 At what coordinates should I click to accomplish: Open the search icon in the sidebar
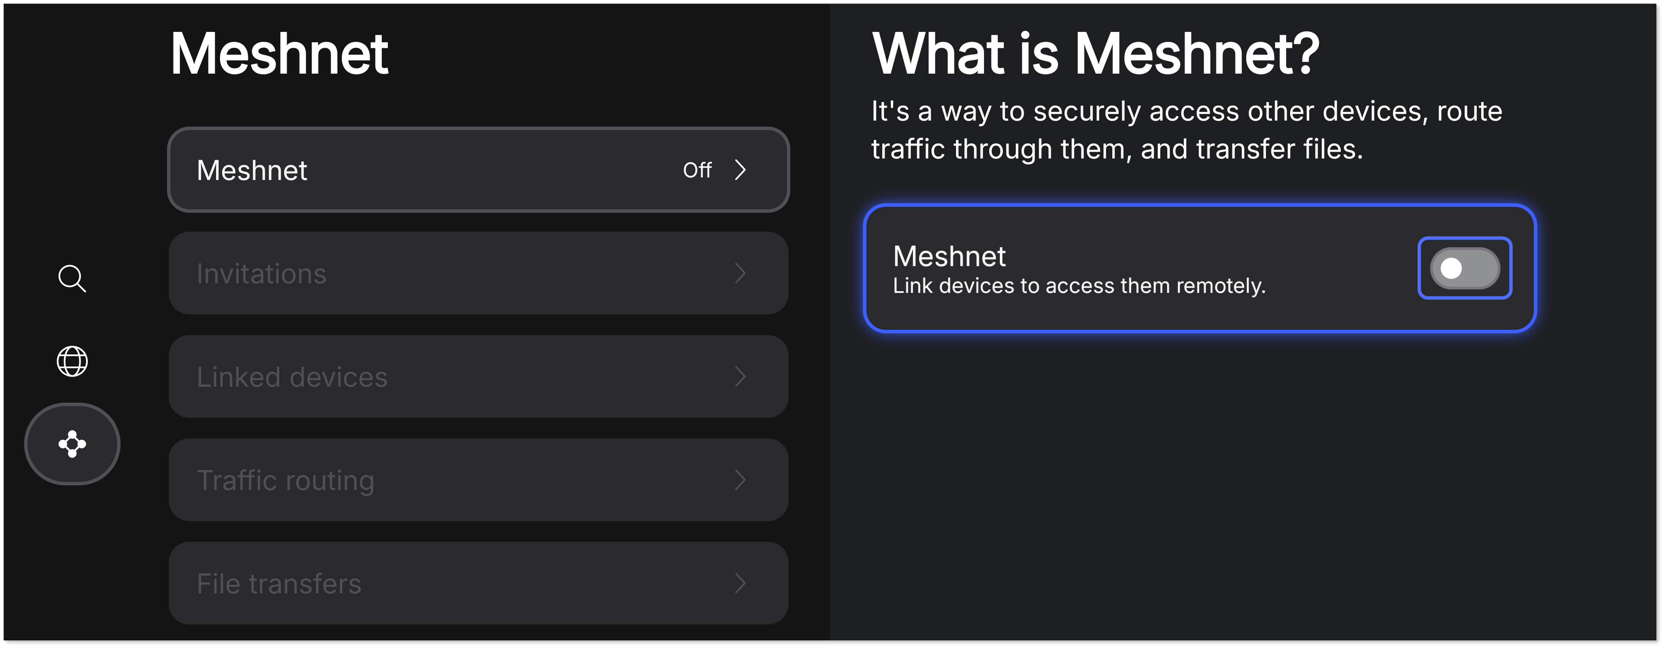coord(71,278)
